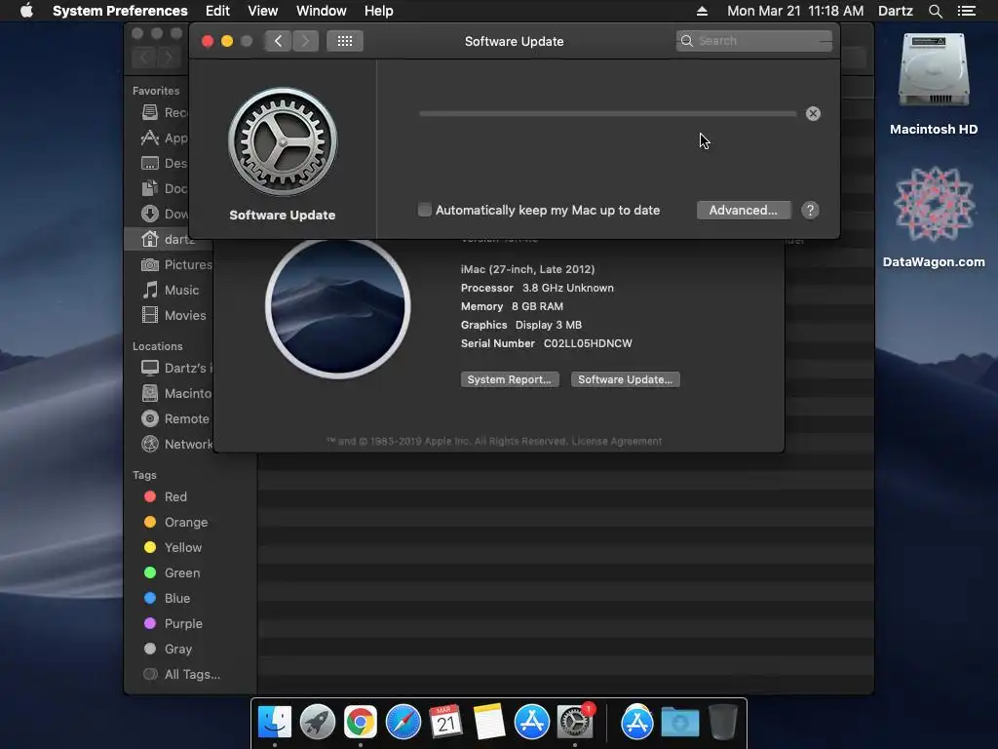Screen dimensions: 998x749
Task: Show All Tags... in Finder sidebar
Action: tap(181, 675)
